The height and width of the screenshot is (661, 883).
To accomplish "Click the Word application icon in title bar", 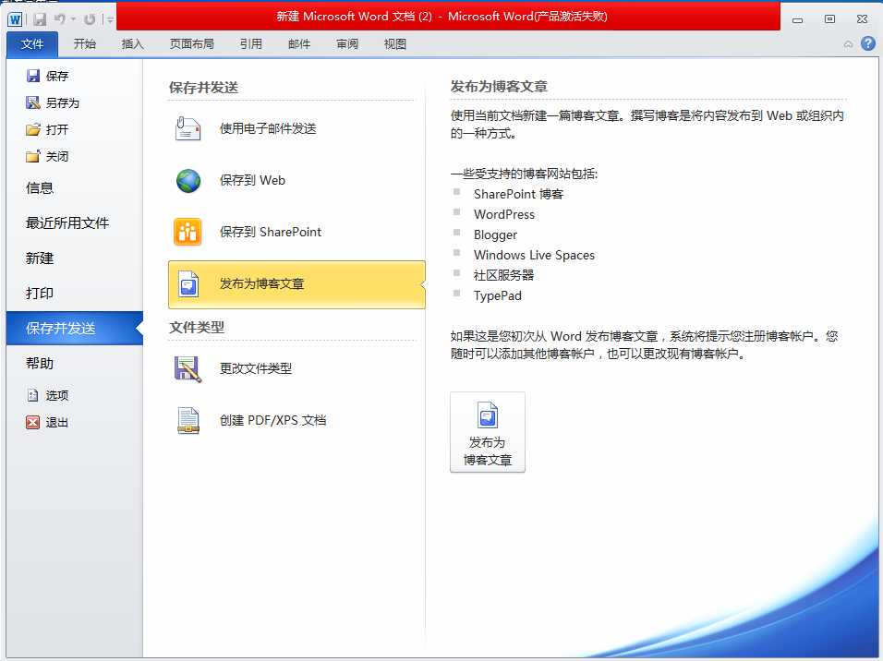I will 15,19.
